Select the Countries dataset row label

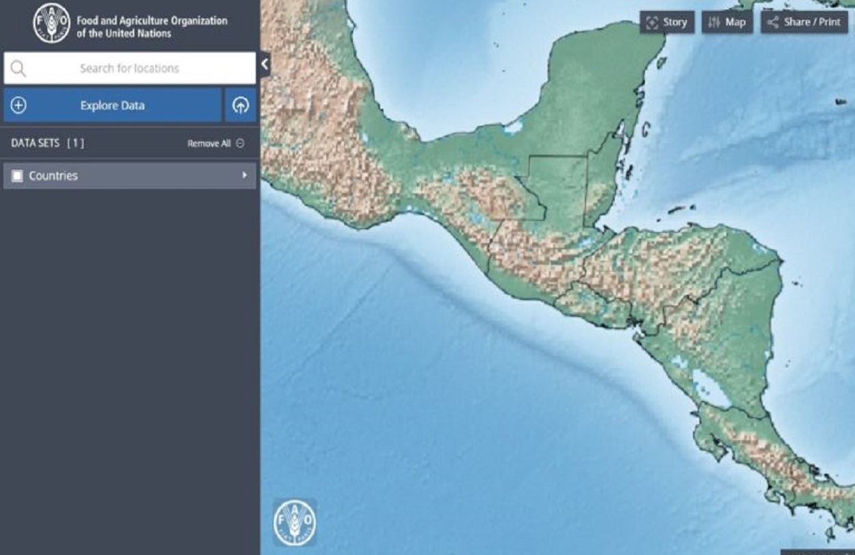pos(53,176)
